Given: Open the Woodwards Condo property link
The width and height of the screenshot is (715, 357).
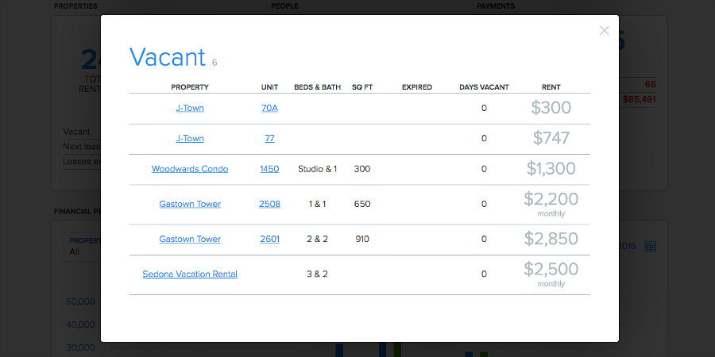Looking at the screenshot, I should pos(190,169).
